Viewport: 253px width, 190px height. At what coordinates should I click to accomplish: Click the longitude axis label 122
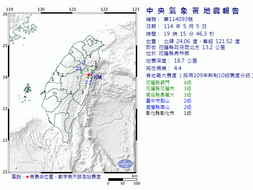click(104, 9)
